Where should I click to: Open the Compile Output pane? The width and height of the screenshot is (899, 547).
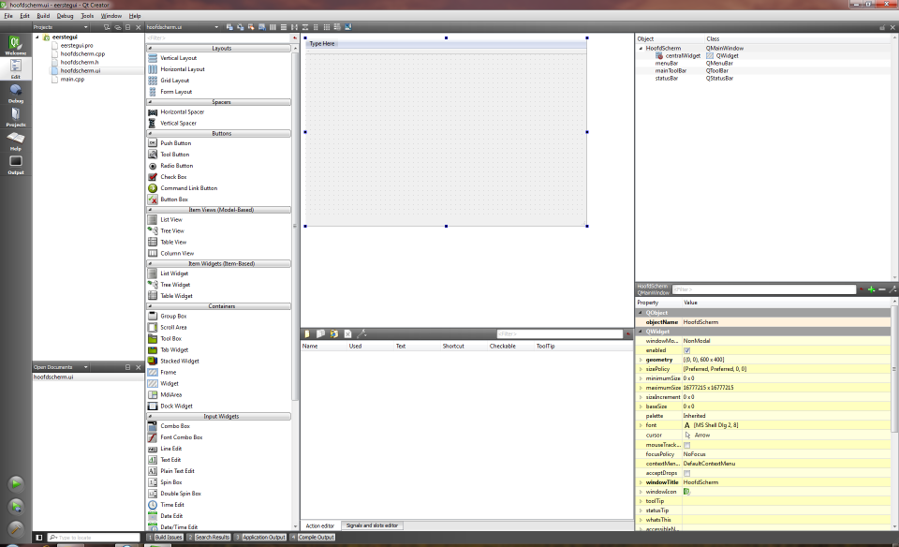point(316,538)
